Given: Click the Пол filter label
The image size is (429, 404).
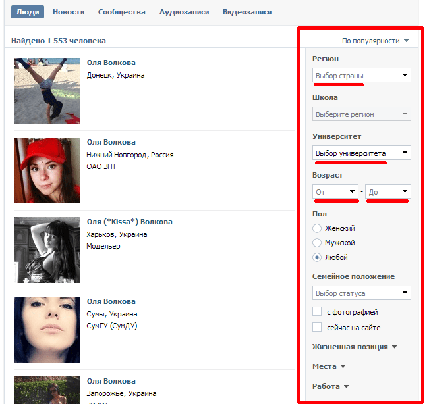Looking at the screenshot, I should 320,214.
